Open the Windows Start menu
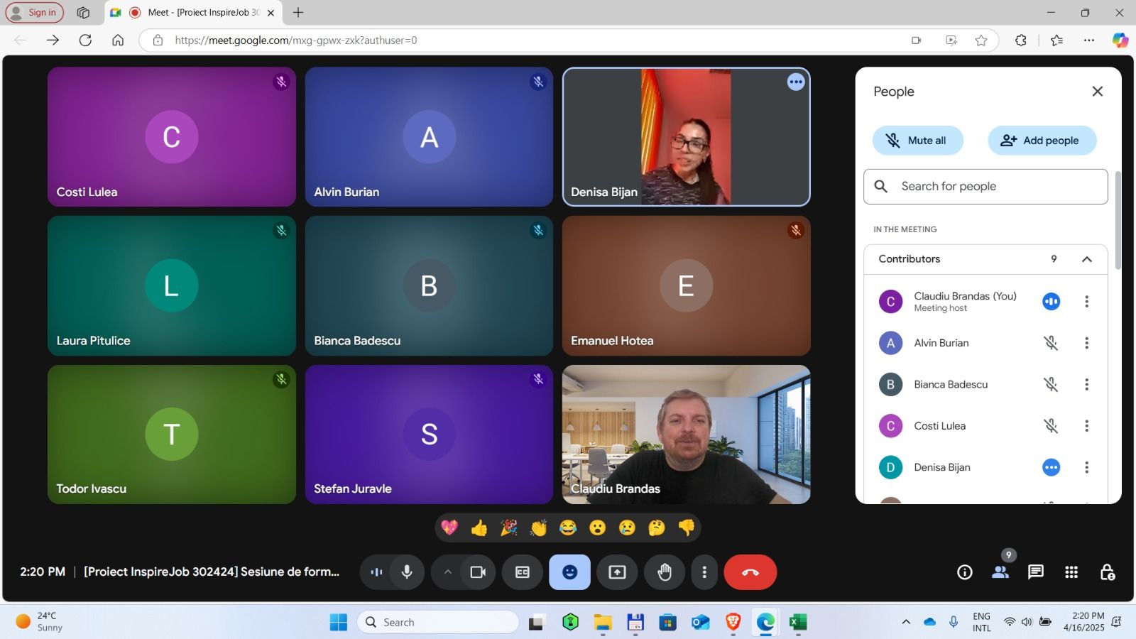 339,622
